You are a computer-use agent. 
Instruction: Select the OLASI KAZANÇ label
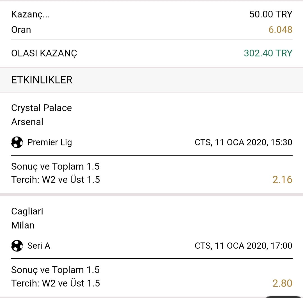44,54
